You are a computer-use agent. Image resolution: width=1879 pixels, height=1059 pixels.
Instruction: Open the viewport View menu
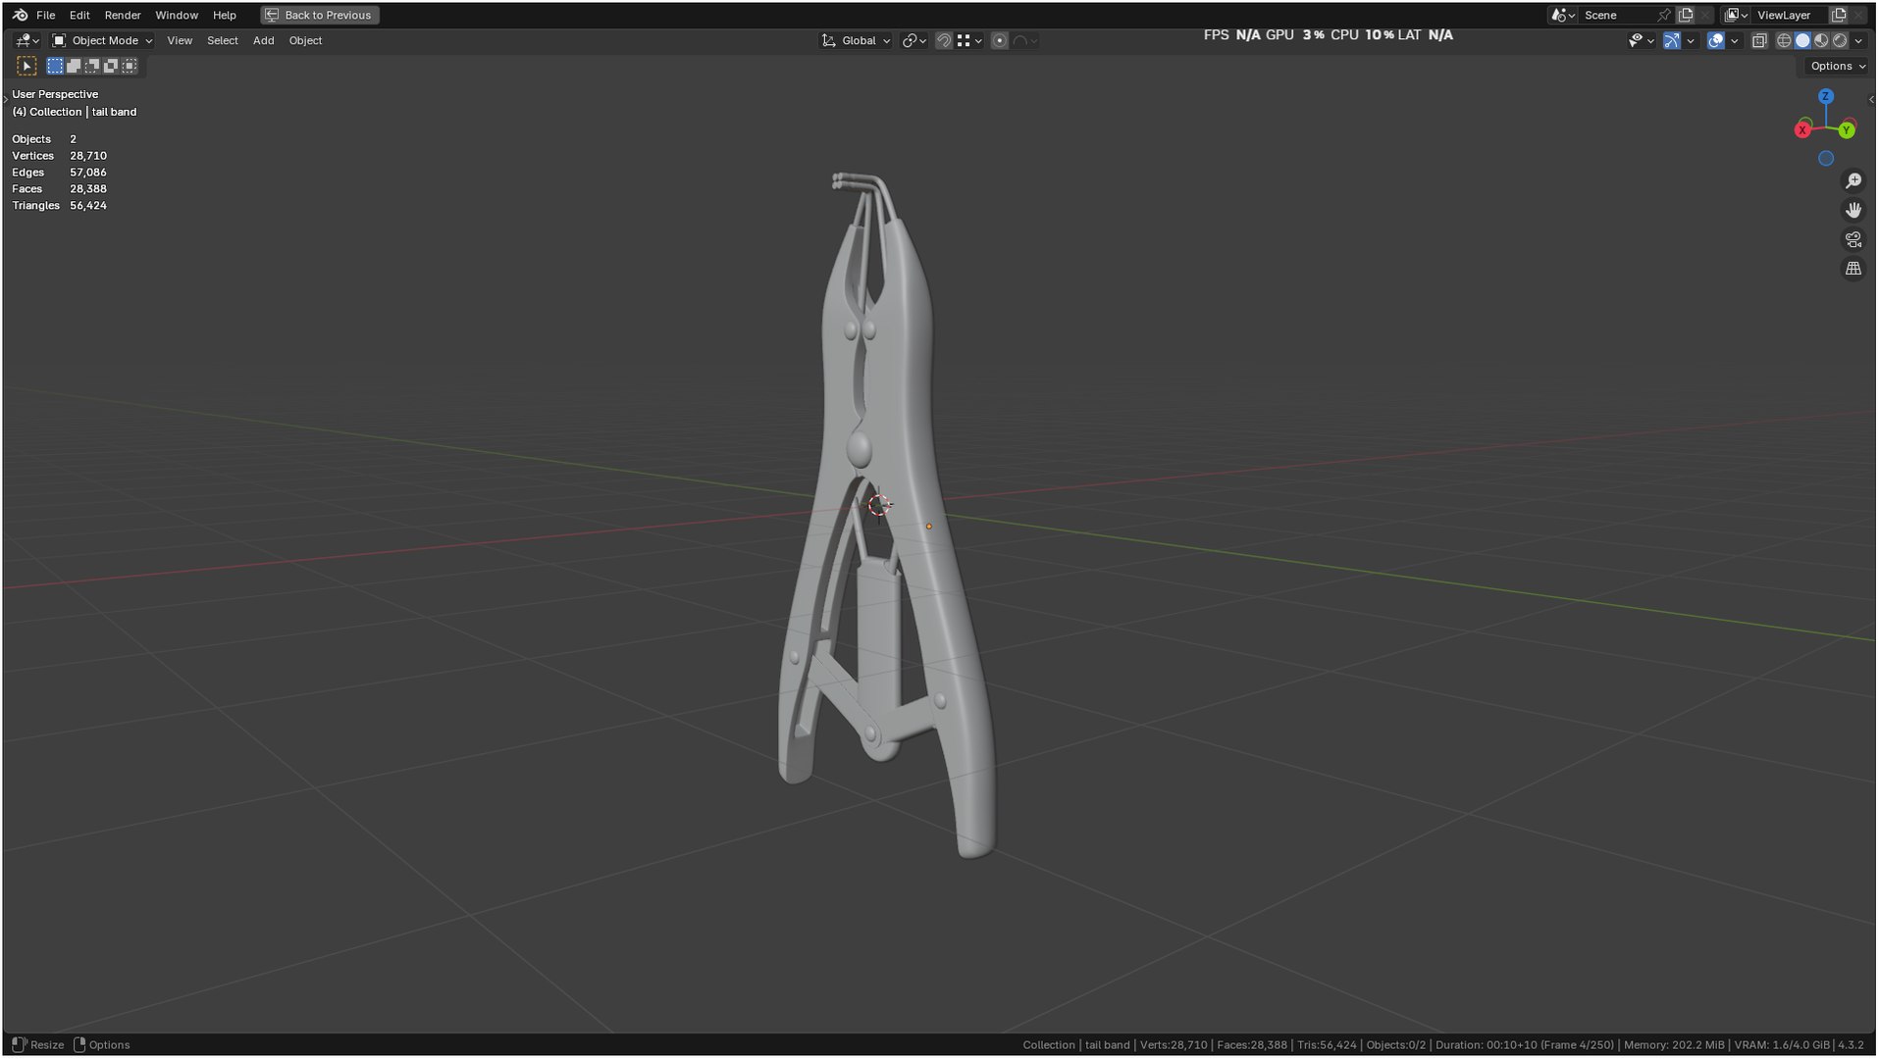[x=180, y=40]
